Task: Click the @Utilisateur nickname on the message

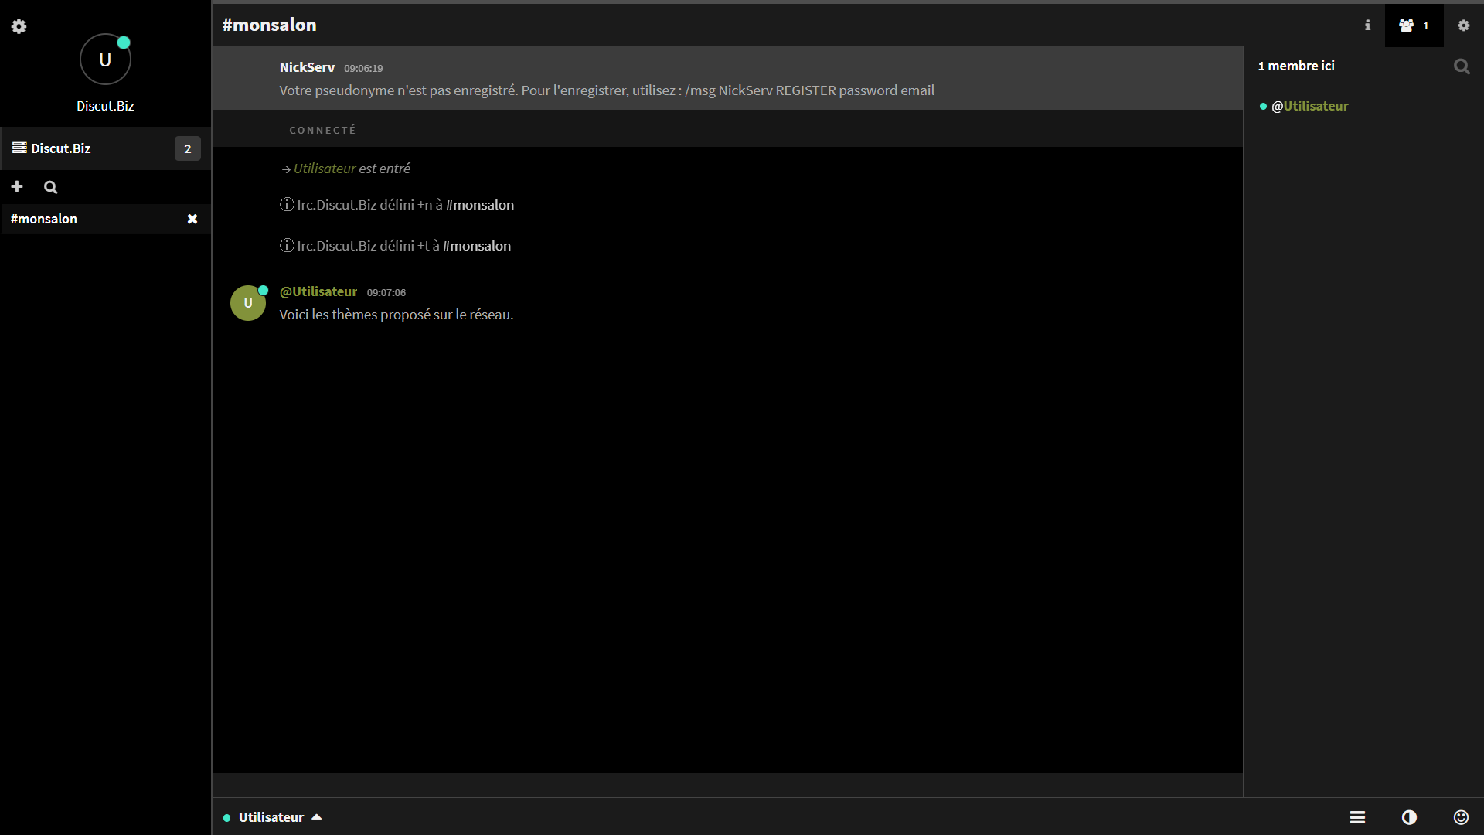Action: pos(318,291)
